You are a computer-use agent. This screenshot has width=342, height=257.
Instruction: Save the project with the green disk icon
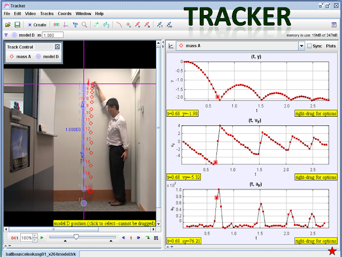point(17,25)
